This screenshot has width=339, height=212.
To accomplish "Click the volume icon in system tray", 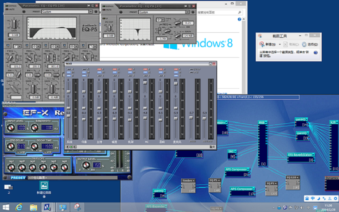I will point(302,207).
